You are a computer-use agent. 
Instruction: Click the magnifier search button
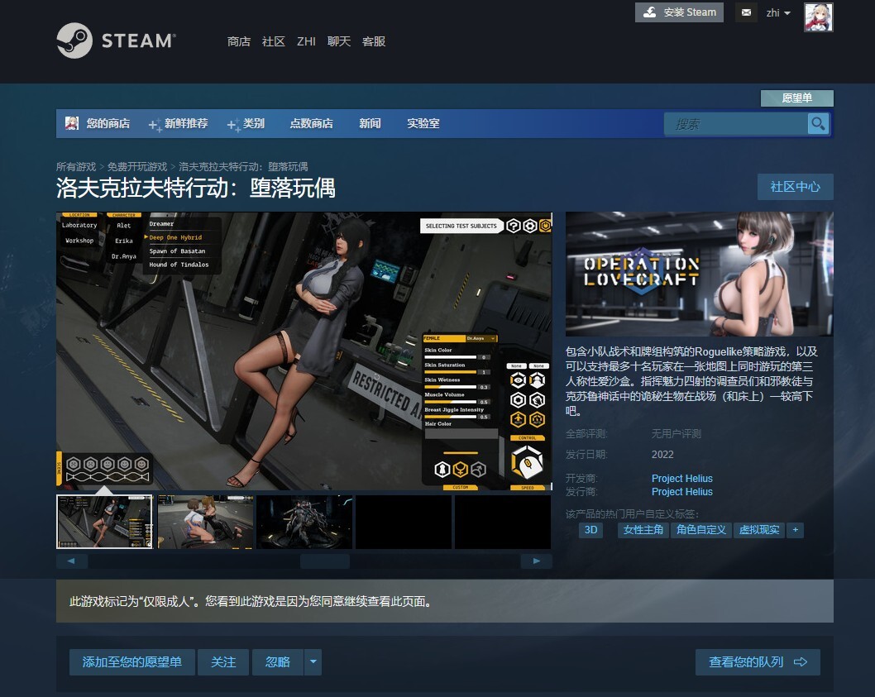[x=818, y=124]
